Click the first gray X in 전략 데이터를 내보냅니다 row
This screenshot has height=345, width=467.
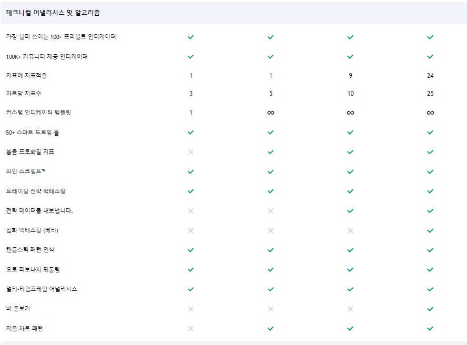[x=191, y=211]
